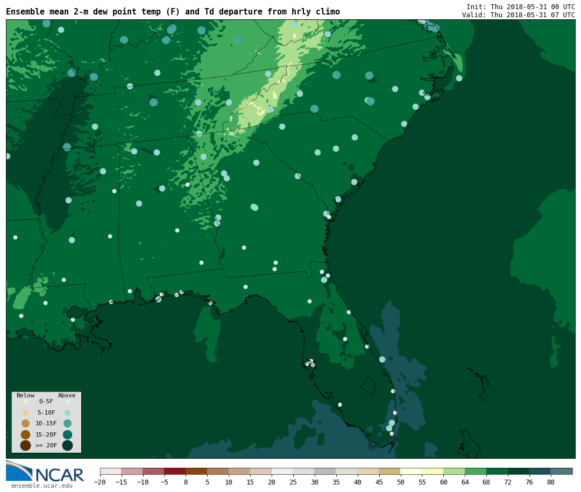The width and height of the screenshot is (581, 492).
Task: Click the Below 0-5F legend circle
Action: point(26,401)
